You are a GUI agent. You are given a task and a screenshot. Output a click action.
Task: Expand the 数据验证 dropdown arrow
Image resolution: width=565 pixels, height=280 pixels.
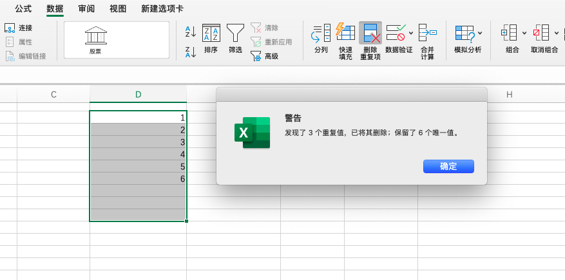click(411, 33)
